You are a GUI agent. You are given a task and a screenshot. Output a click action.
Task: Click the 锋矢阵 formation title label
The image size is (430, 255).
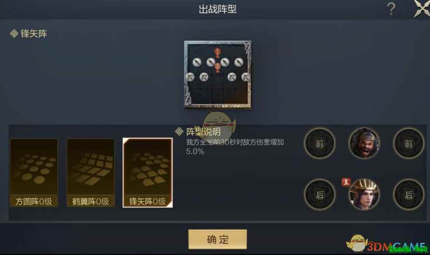pyautogui.click(x=34, y=34)
